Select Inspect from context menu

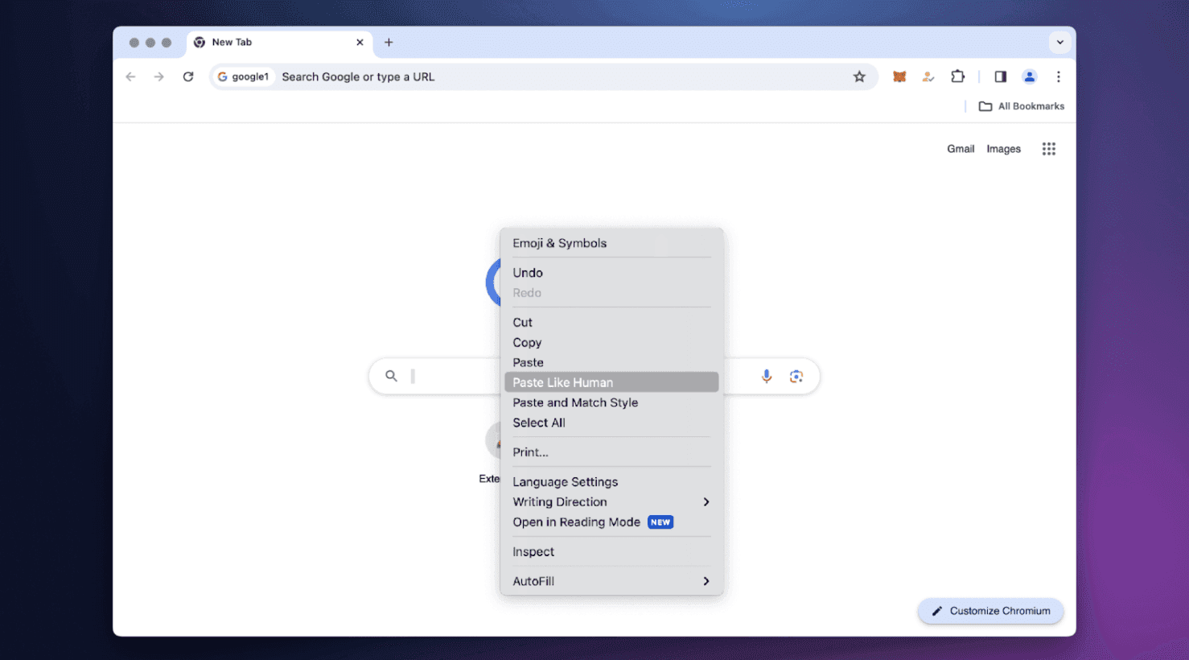[533, 552]
